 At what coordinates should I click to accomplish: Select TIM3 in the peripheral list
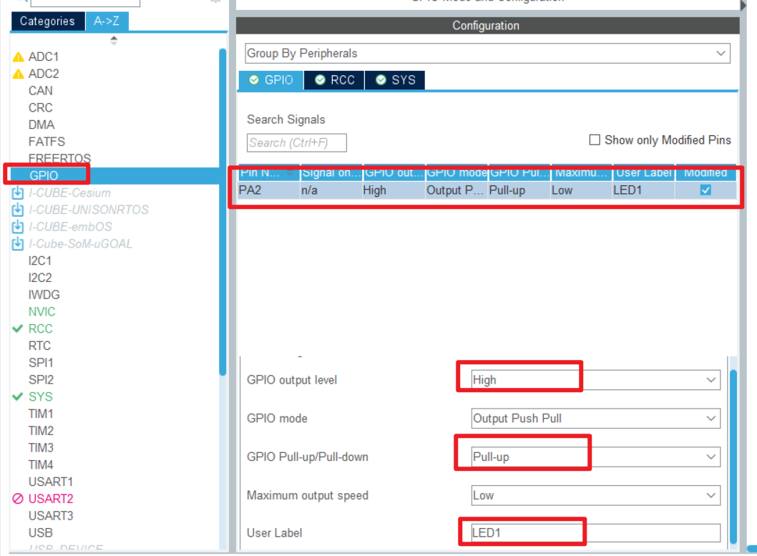(x=41, y=447)
